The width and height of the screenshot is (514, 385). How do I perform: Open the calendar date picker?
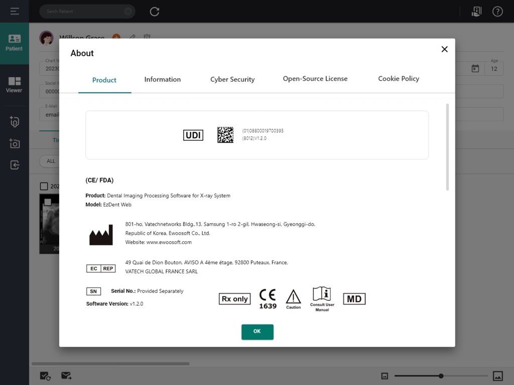point(475,68)
